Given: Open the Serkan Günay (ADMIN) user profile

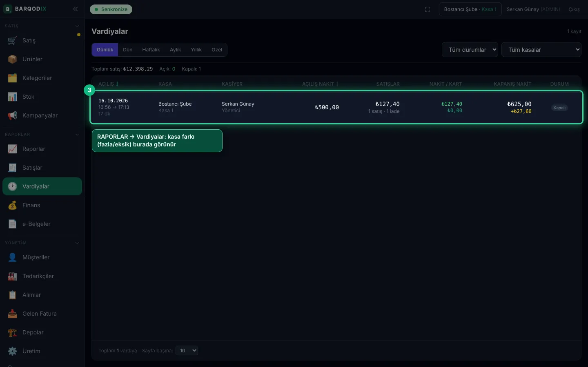Looking at the screenshot, I should pyautogui.click(x=533, y=9).
